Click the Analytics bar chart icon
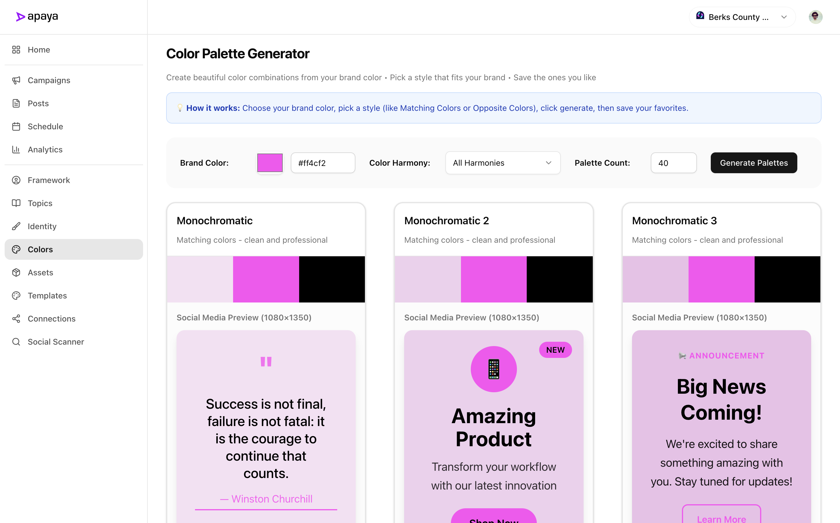The height and width of the screenshot is (523, 840). click(x=16, y=150)
